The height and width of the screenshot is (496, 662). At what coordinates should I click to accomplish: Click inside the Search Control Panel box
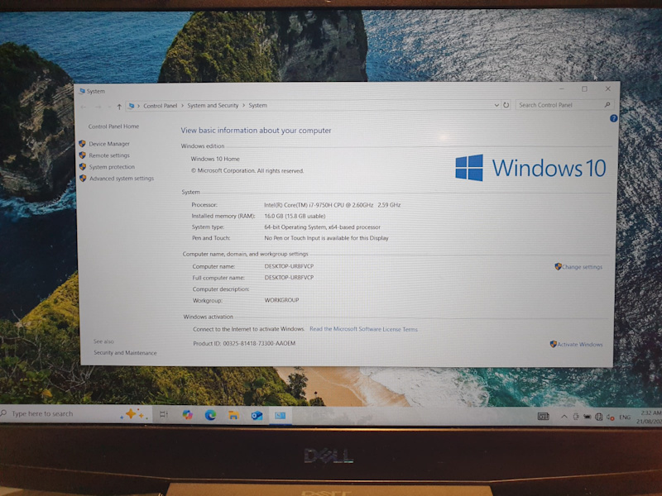coord(559,105)
